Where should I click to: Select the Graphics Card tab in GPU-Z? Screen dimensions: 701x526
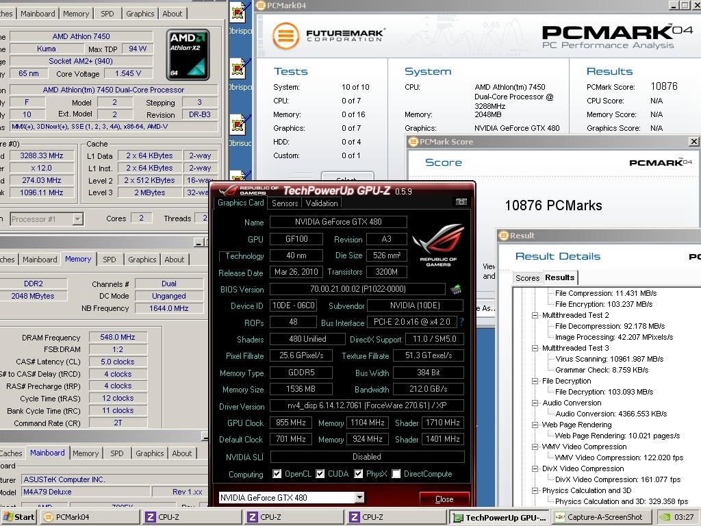[240, 203]
